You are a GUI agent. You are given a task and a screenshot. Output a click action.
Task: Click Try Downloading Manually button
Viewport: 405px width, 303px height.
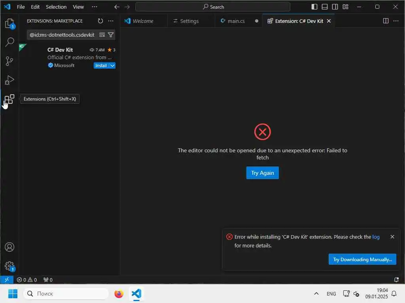click(362, 260)
